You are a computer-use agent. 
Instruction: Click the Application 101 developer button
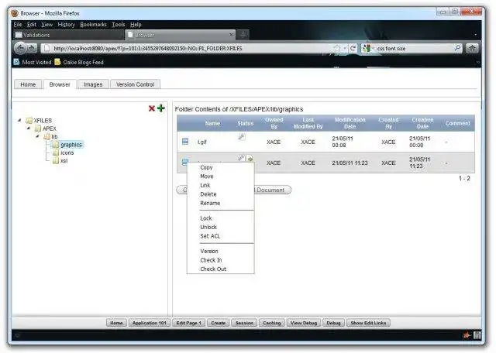click(x=150, y=323)
